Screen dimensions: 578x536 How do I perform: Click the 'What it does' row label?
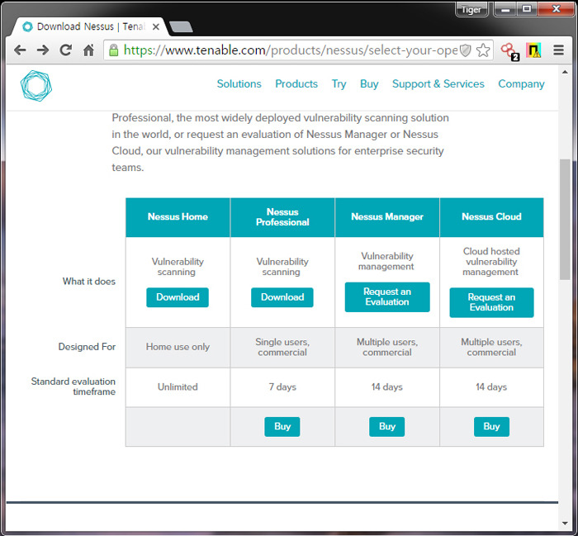[89, 282]
